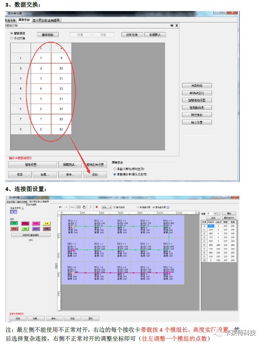
Task: Select the crimson 1-2 port swatch
Action: 25,223
